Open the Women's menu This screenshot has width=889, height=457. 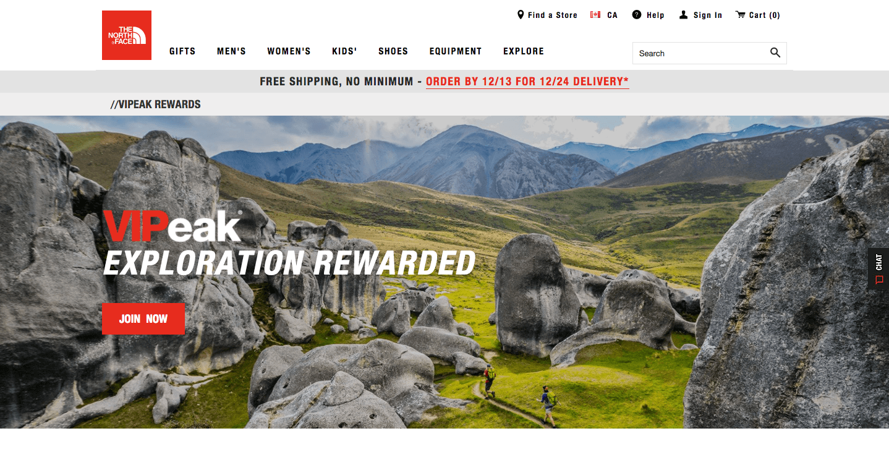(289, 51)
